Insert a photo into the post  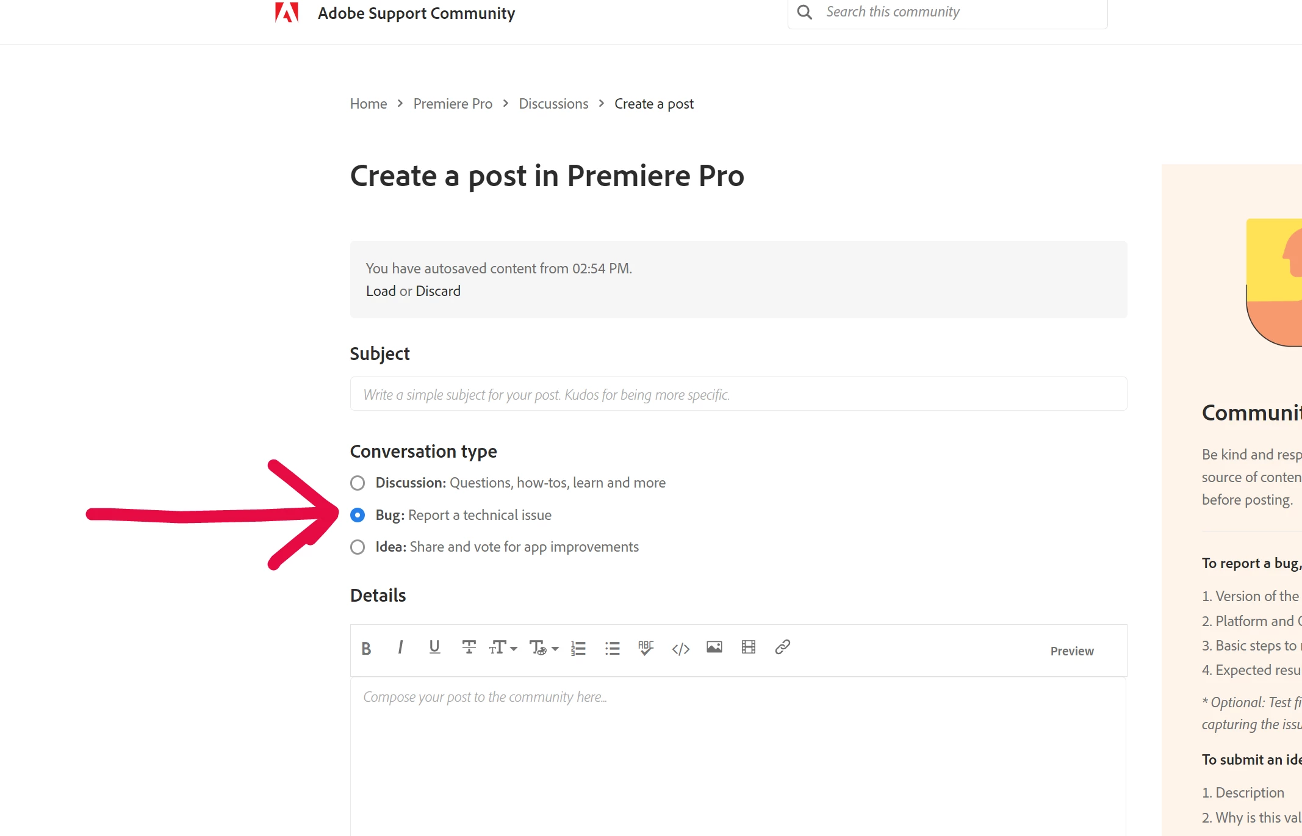coord(714,647)
